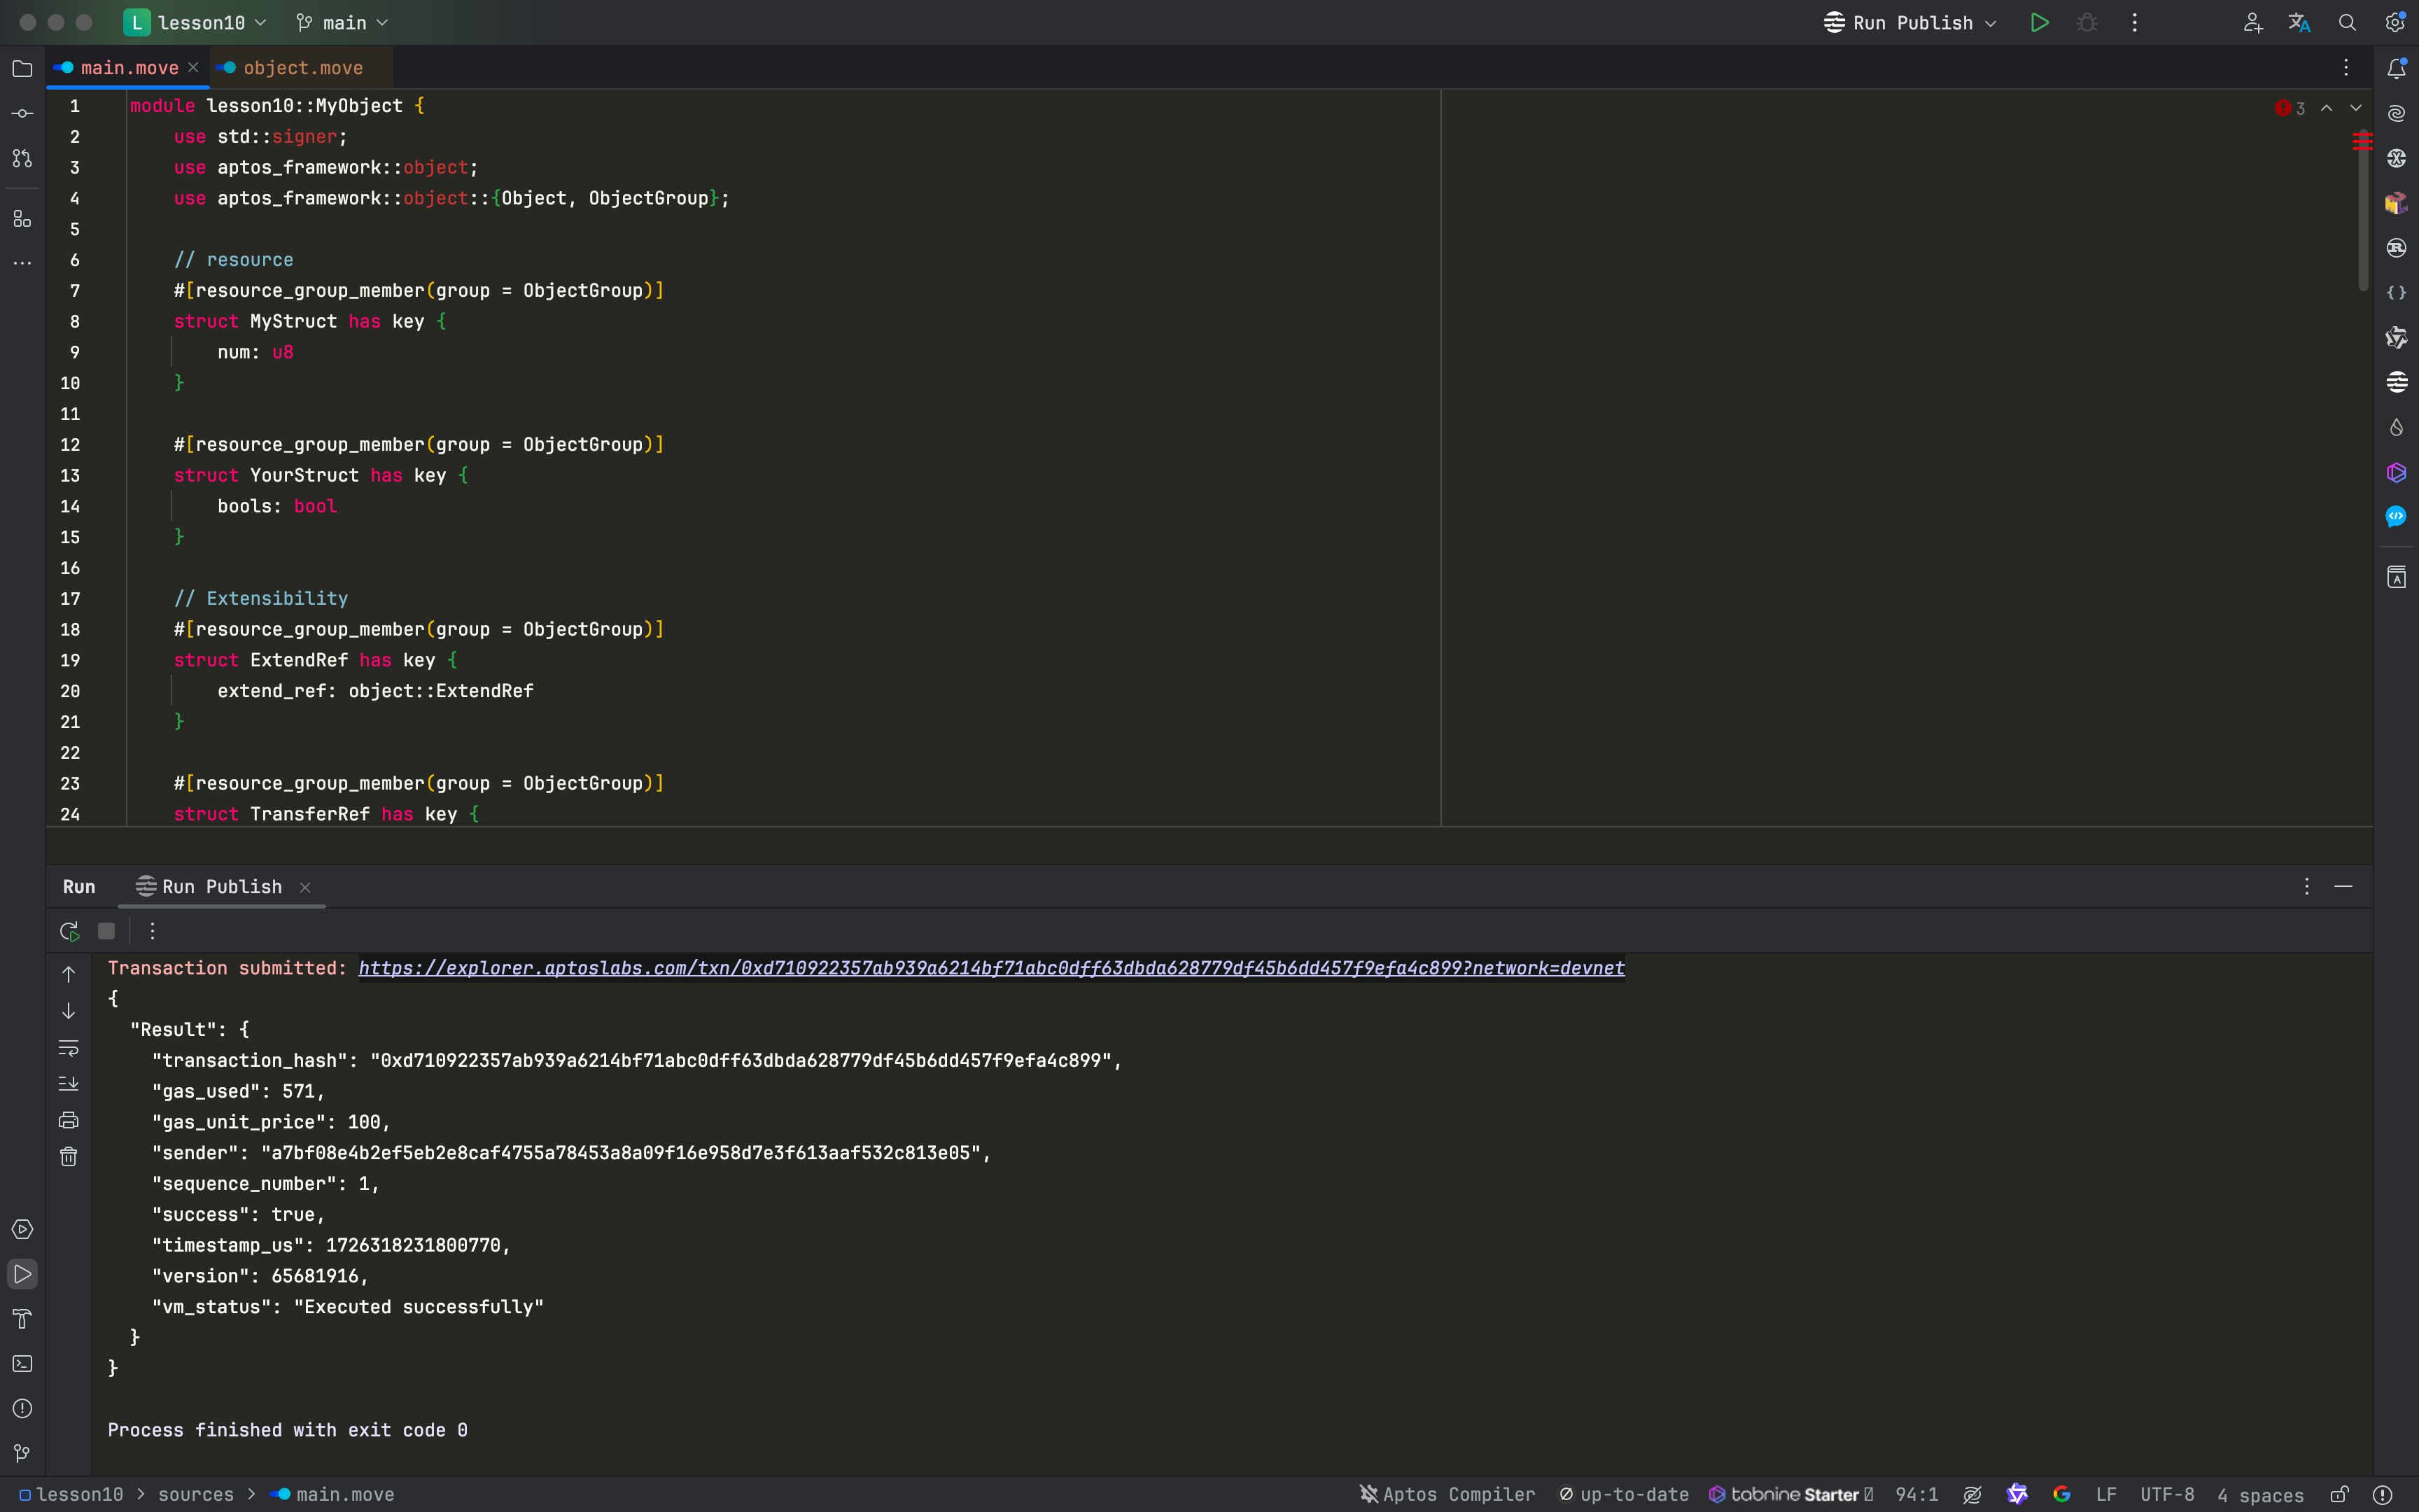Viewport: 2419px width, 1512px height.
Task: Expand the Run Publish configuration dropdown
Action: coord(1910,22)
